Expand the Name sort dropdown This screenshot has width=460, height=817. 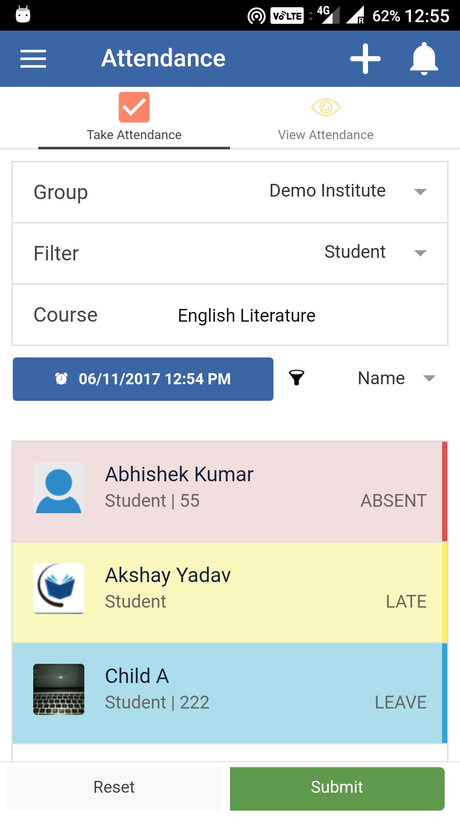tap(397, 378)
